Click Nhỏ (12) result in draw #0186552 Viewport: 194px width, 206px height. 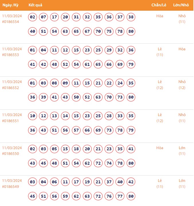point(182,85)
